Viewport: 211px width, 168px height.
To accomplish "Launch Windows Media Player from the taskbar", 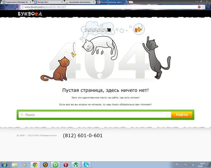I will pyautogui.click(x=24, y=165).
